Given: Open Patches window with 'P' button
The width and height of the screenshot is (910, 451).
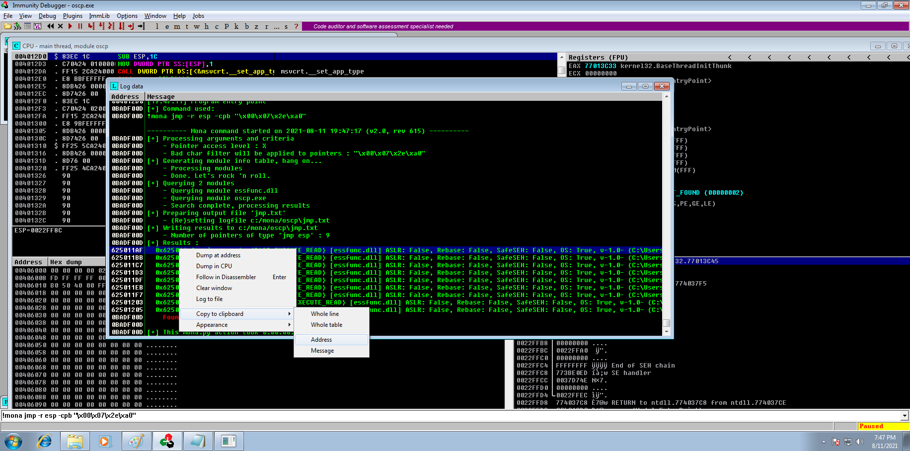Looking at the screenshot, I should [227, 26].
